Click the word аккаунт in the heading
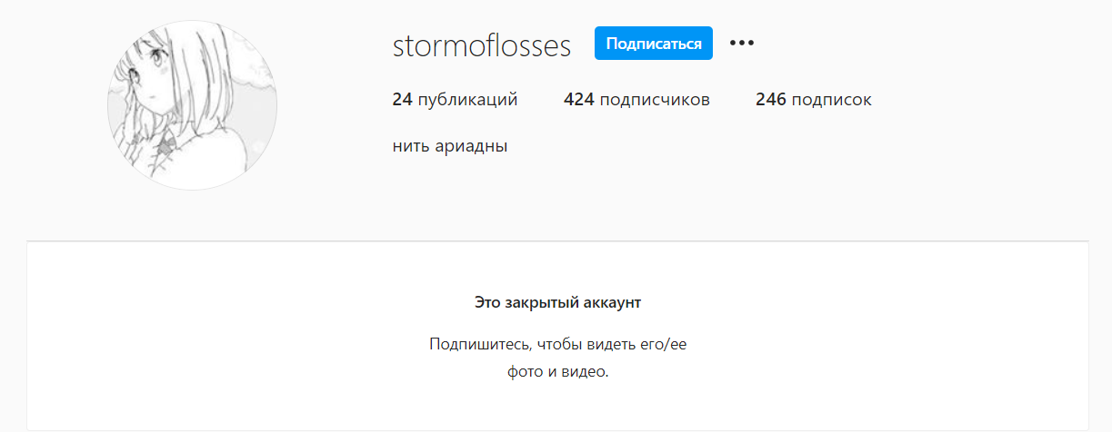The height and width of the screenshot is (432, 1112). [612, 302]
